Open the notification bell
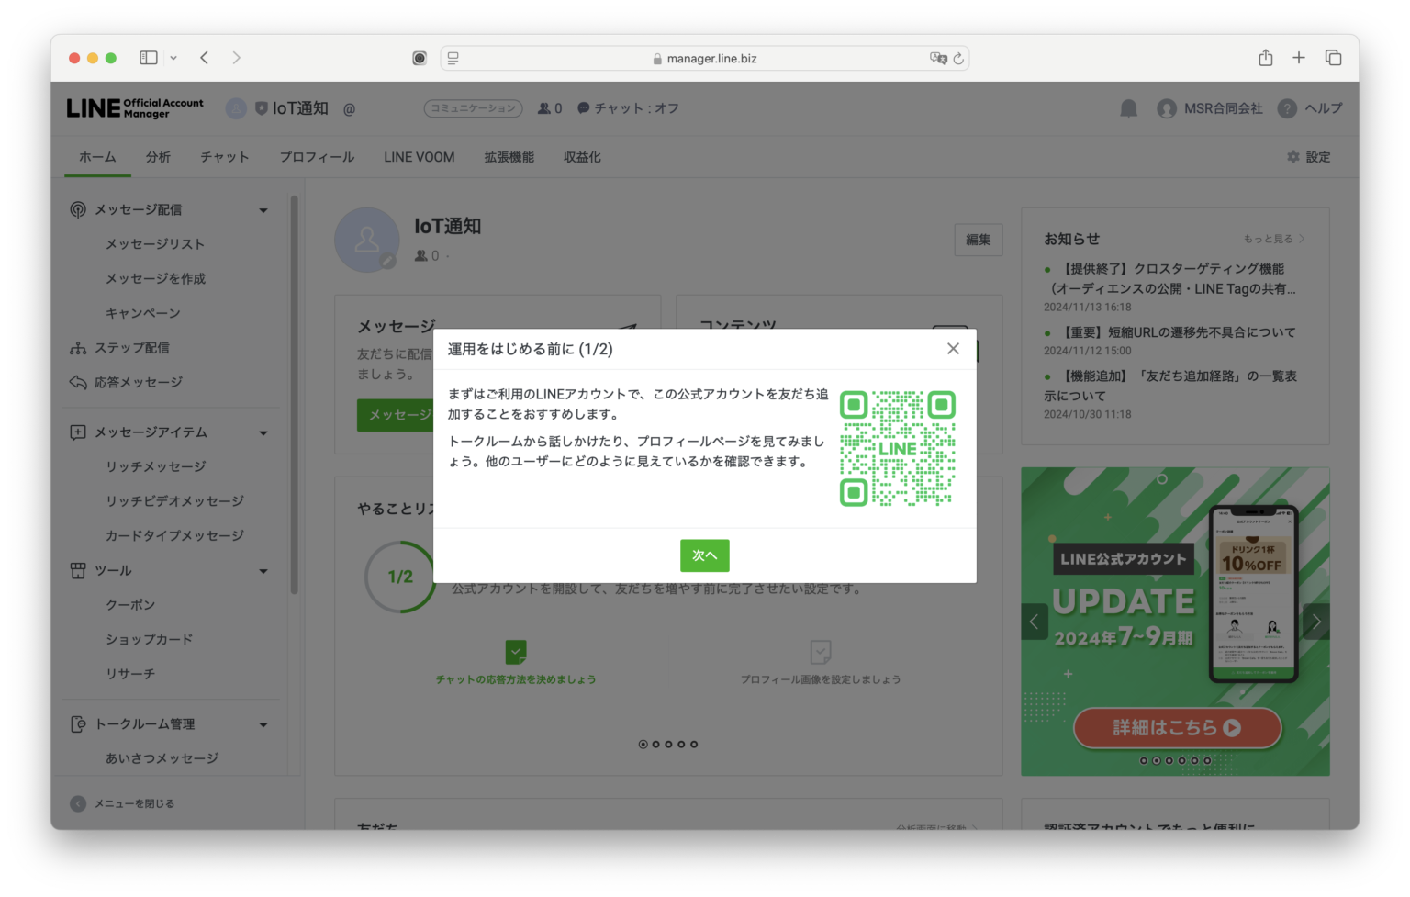This screenshot has height=897, width=1410. point(1128,107)
